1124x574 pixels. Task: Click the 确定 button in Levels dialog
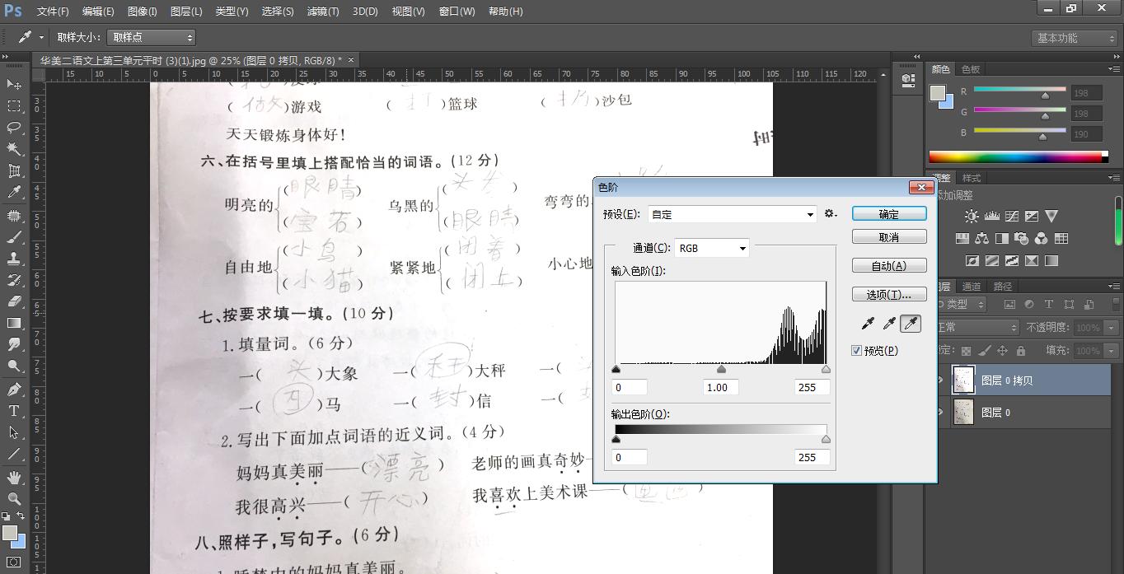click(x=889, y=213)
